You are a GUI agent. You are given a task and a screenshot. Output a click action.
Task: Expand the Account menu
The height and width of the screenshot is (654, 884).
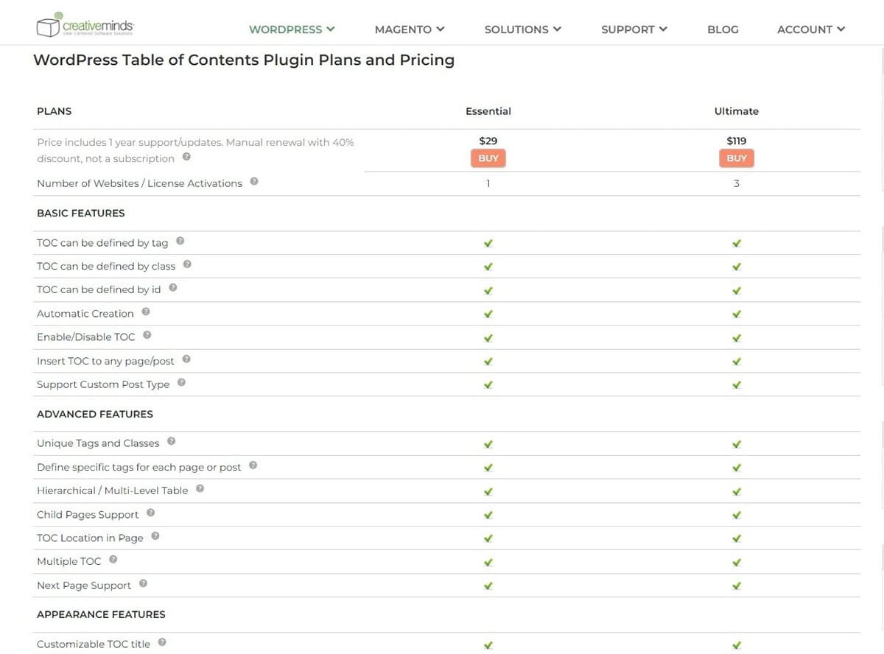click(811, 29)
